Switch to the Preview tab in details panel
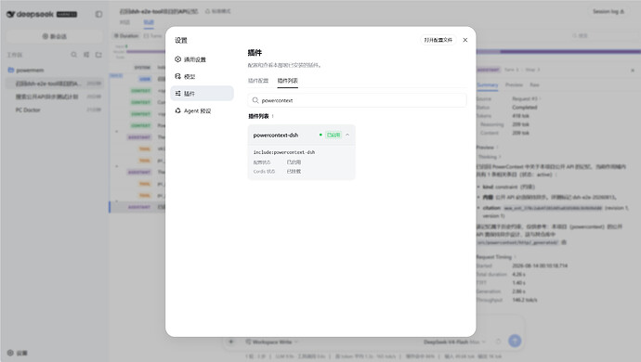Image resolution: width=641 pixels, height=362 pixels. pos(514,85)
